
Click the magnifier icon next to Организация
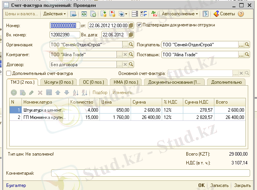(131, 45)
